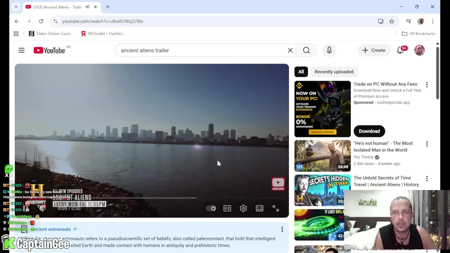This screenshot has height=253, width=450.
Task: Open video settings gear in the player
Action: point(243,208)
